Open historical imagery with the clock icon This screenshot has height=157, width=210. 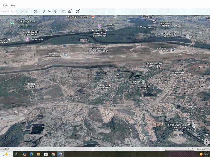35,12
